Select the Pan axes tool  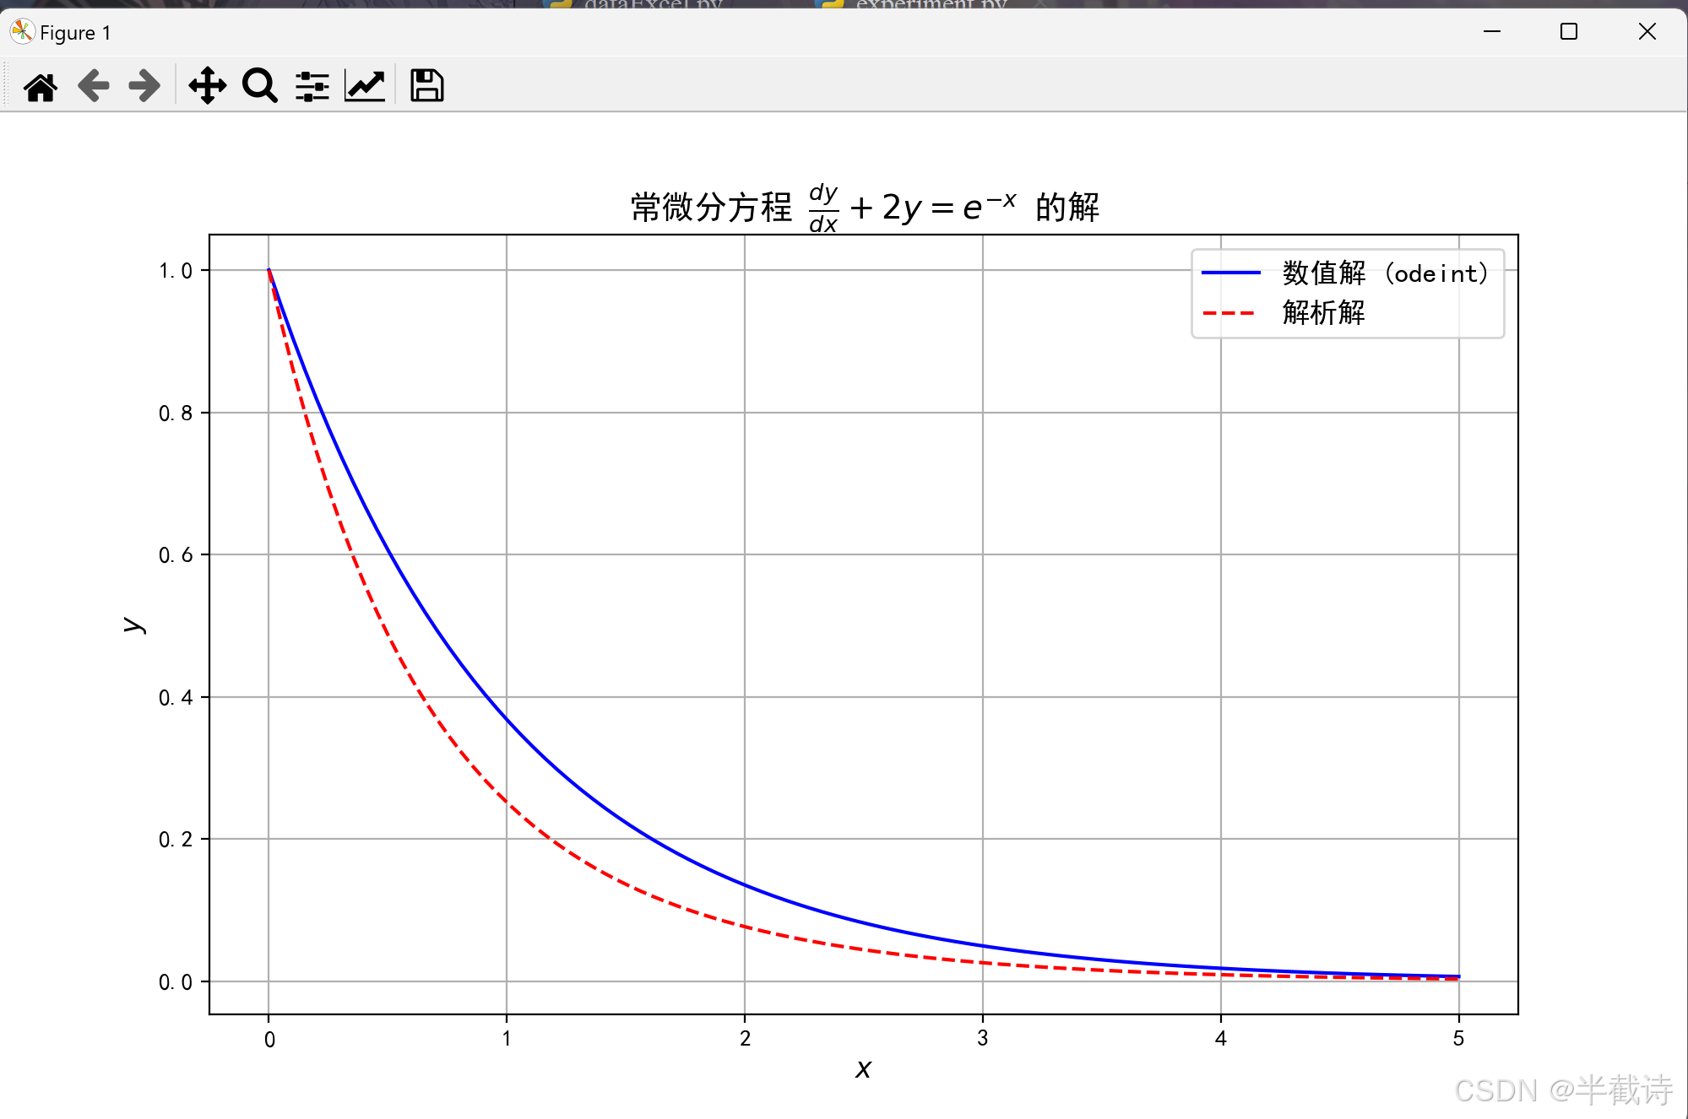(x=207, y=86)
